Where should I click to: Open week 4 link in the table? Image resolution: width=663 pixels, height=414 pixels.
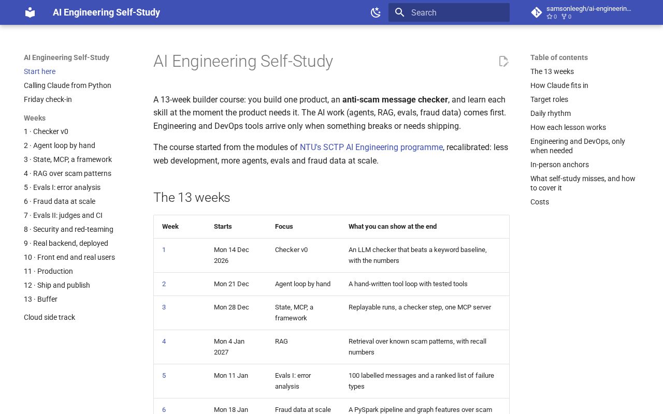[164, 342]
